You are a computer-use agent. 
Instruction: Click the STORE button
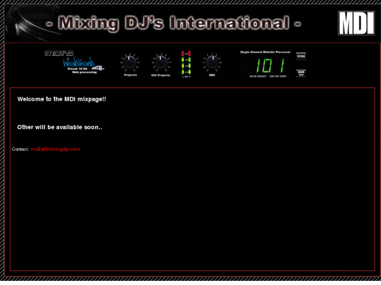pos(301,56)
